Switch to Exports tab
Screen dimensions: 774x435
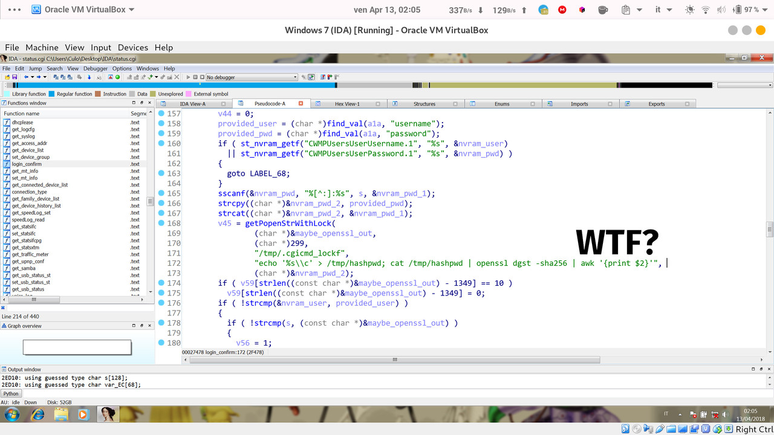click(x=657, y=104)
